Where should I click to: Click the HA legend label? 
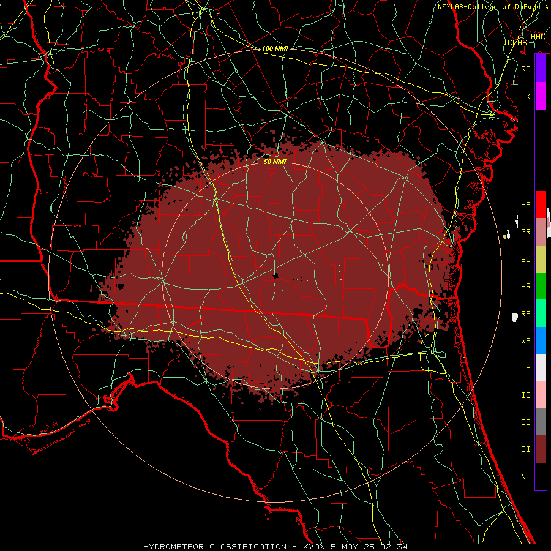click(526, 205)
